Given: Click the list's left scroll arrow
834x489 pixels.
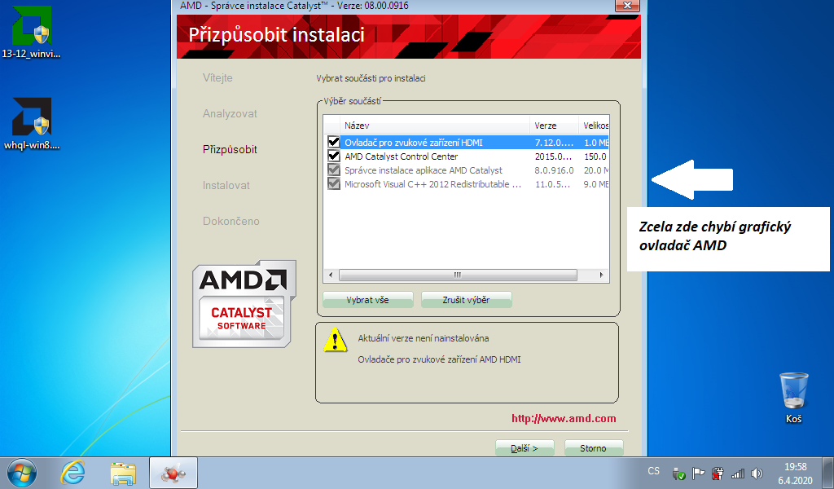Looking at the screenshot, I should 331,275.
